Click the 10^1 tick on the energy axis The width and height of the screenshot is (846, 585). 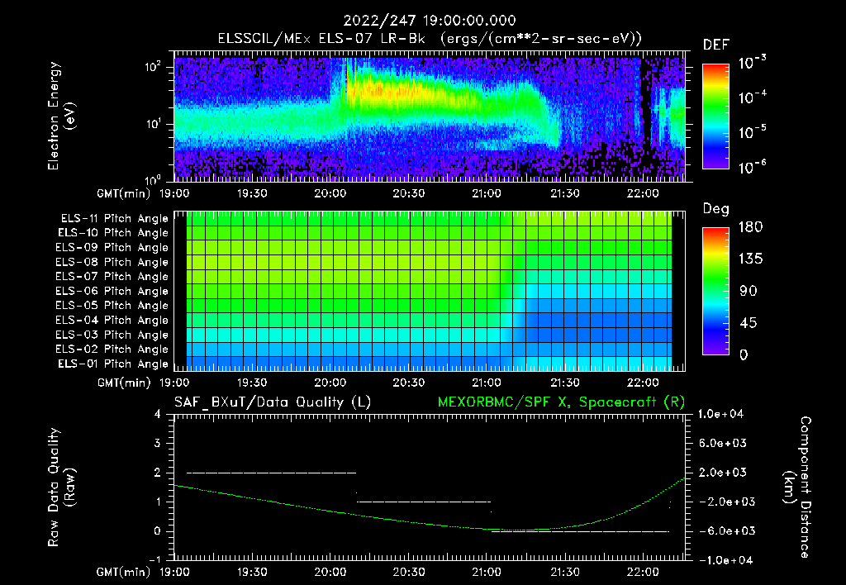[153, 124]
